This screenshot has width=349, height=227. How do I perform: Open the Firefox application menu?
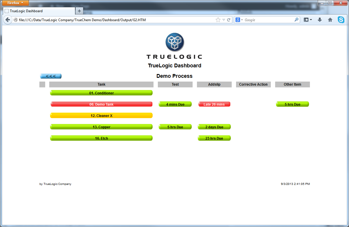[15, 3]
